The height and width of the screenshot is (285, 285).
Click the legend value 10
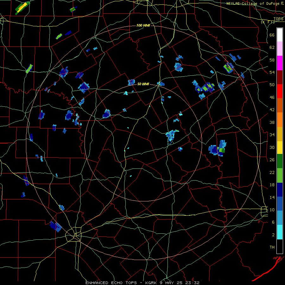click(272, 210)
